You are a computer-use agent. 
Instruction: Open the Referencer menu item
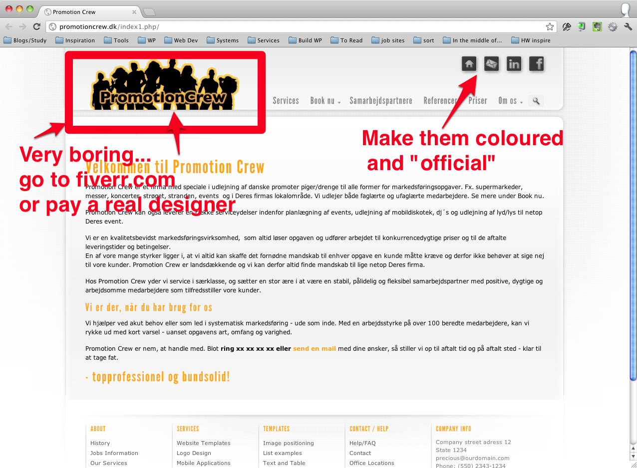coord(440,101)
